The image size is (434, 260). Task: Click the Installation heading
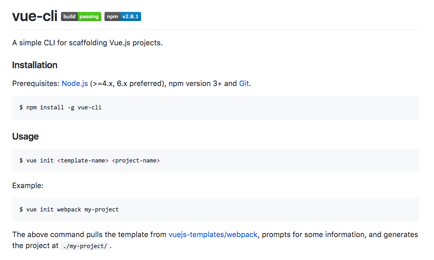(x=35, y=65)
